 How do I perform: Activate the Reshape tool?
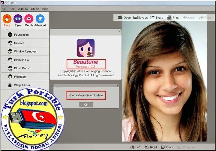(25, 77)
